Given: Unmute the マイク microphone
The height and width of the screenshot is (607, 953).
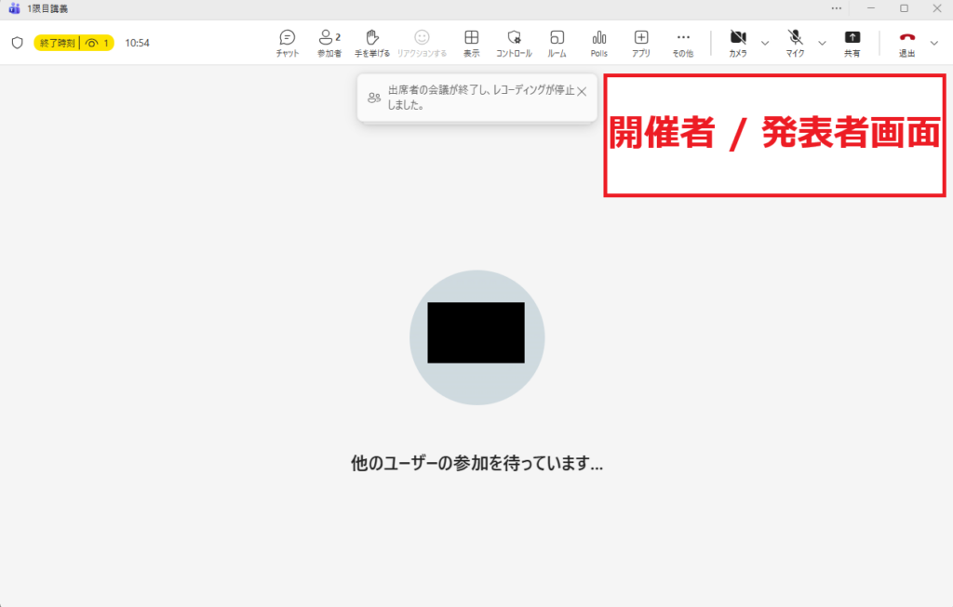Looking at the screenshot, I should coord(795,43).
